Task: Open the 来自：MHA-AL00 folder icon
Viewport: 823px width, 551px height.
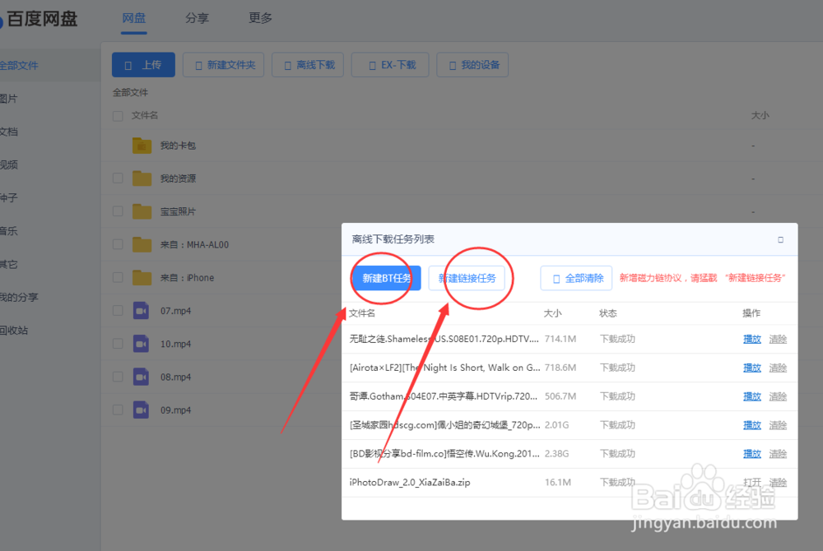Action: 142,244
